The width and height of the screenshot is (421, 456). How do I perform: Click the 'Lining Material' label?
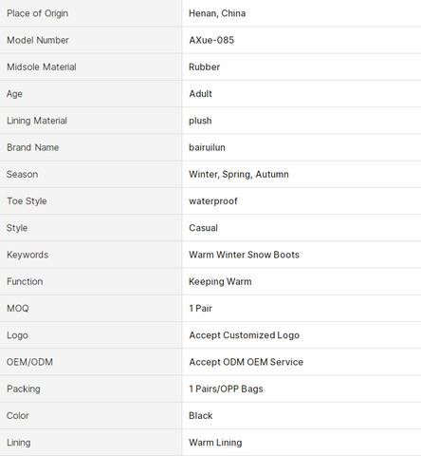point(37,121)
